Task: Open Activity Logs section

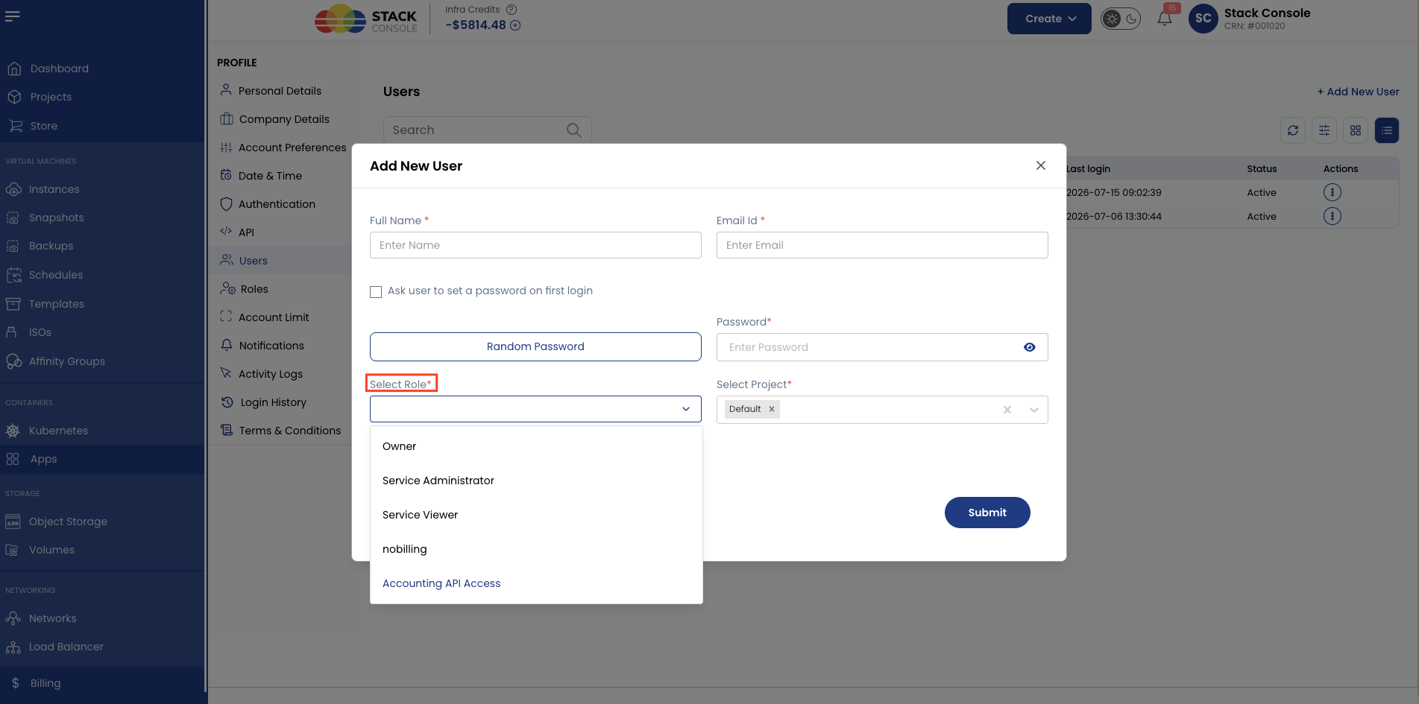Action: pyautogui.click(x=270, y=374)
